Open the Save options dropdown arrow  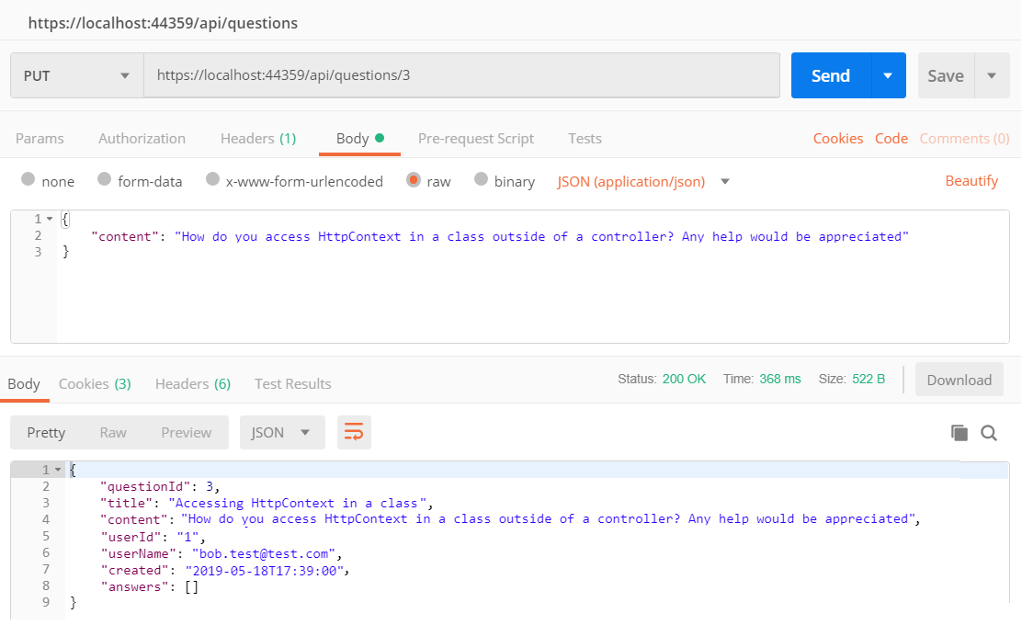(x=992, y=75)
